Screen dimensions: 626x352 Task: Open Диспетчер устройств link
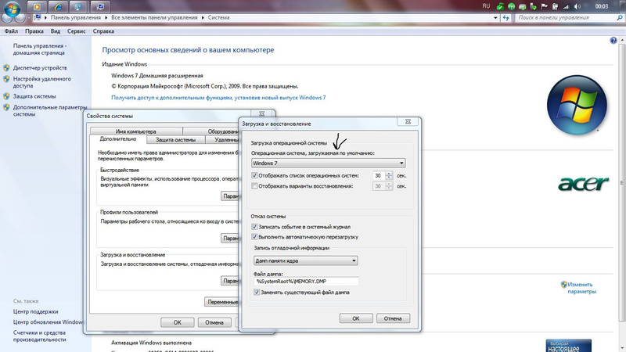point(40,68)
